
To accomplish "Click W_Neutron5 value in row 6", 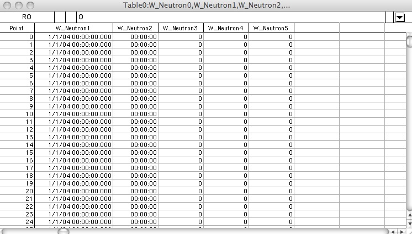I will 271,83.
